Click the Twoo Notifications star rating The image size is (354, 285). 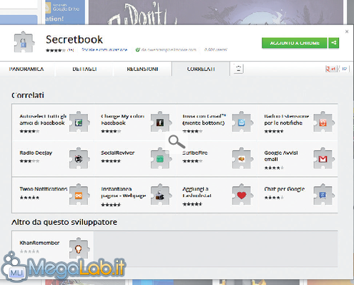(29, 198)
